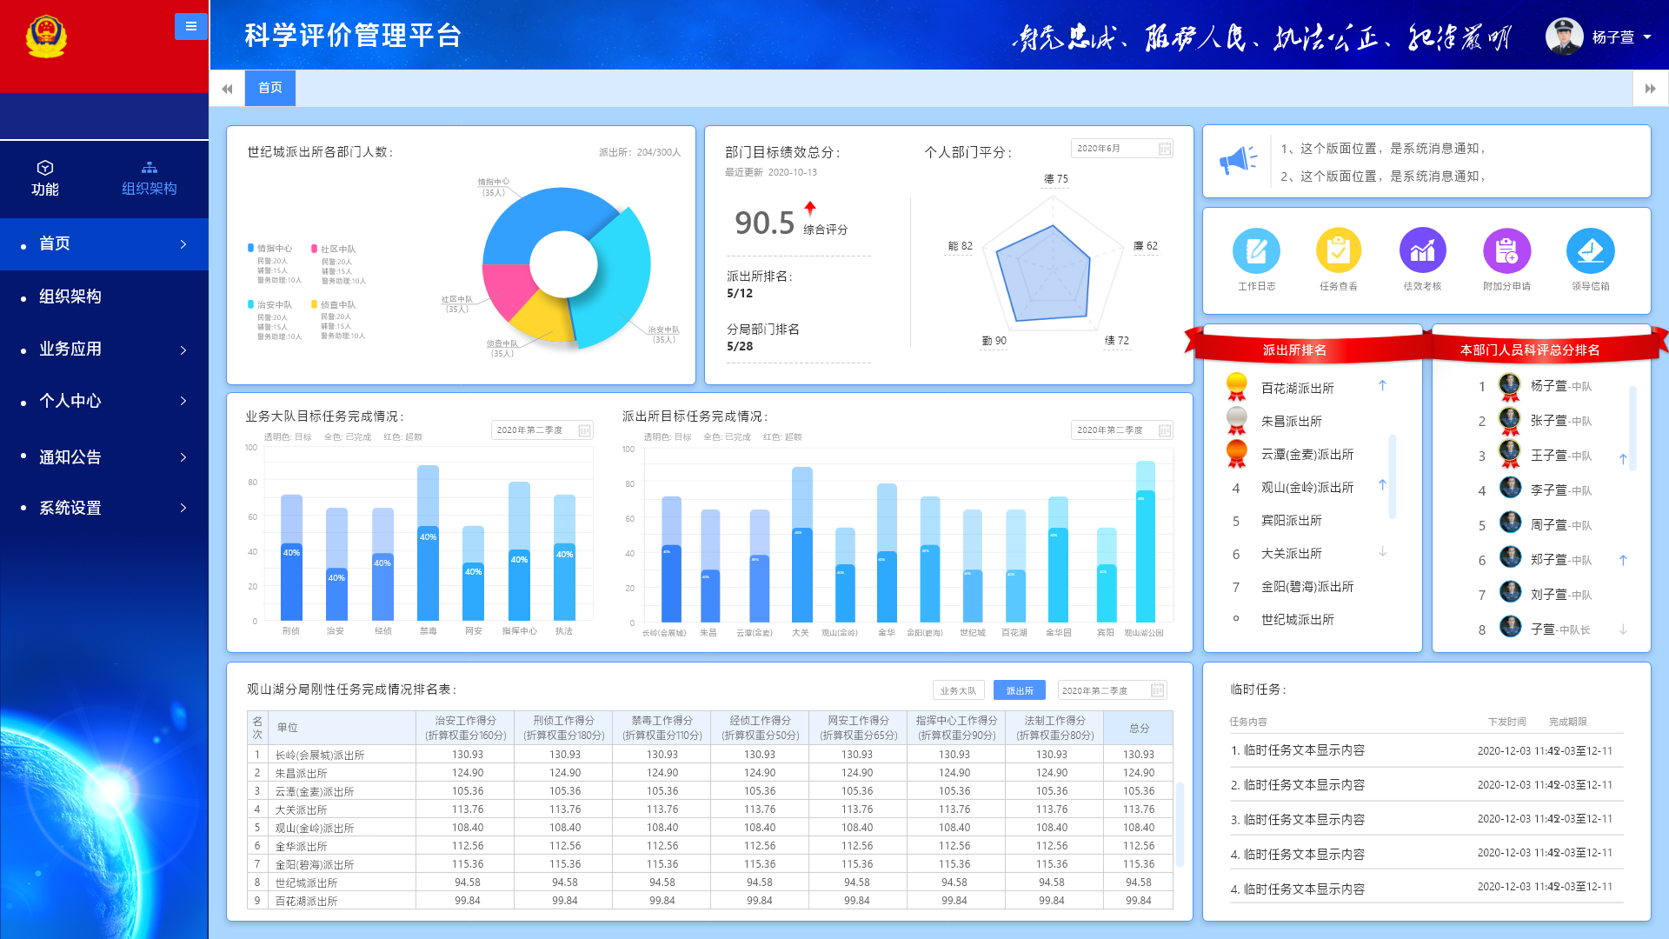Click the gold medal beside 百花湖派出所
Image resolution: width=1669 pixels, height=939 pixels.
click(1236, 387)
